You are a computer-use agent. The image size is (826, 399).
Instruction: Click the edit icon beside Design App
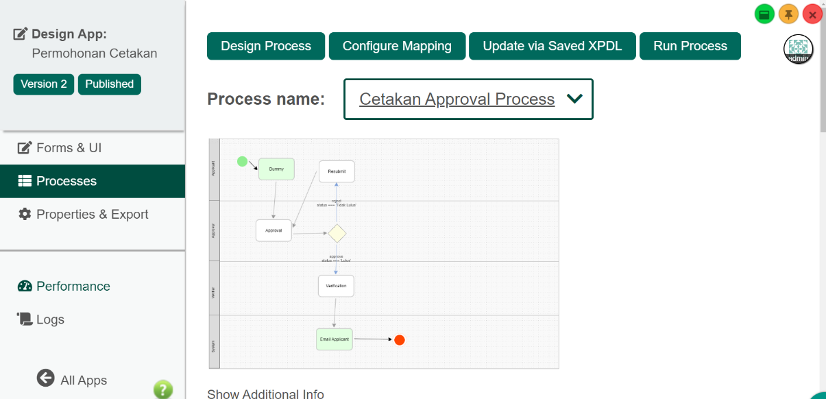click(x=21, y=34)
